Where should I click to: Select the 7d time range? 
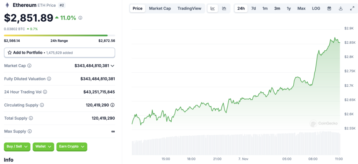(x=253, y=8)
